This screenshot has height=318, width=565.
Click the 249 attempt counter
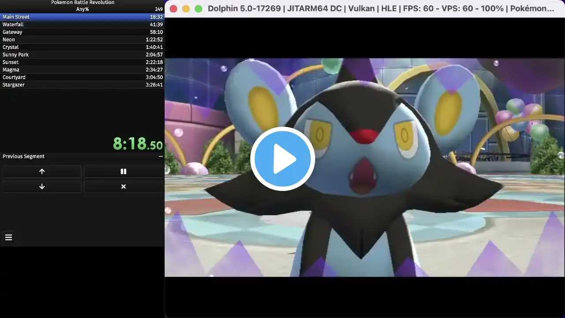159,9
